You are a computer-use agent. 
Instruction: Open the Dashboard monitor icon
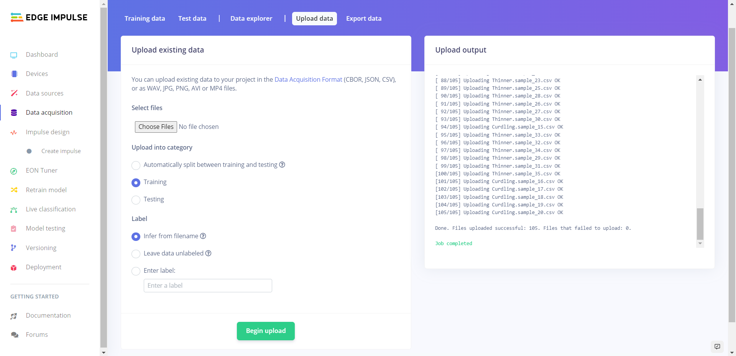14,55
